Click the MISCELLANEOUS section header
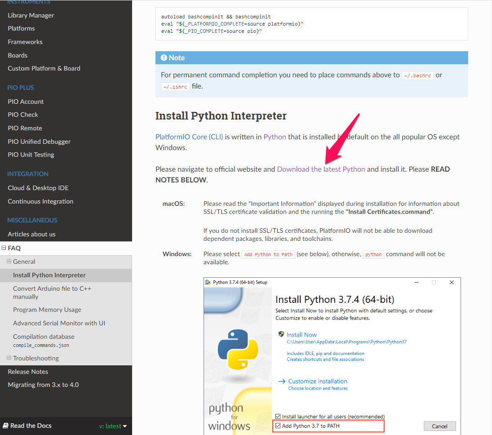492x435 pixels. pos(32,220)
